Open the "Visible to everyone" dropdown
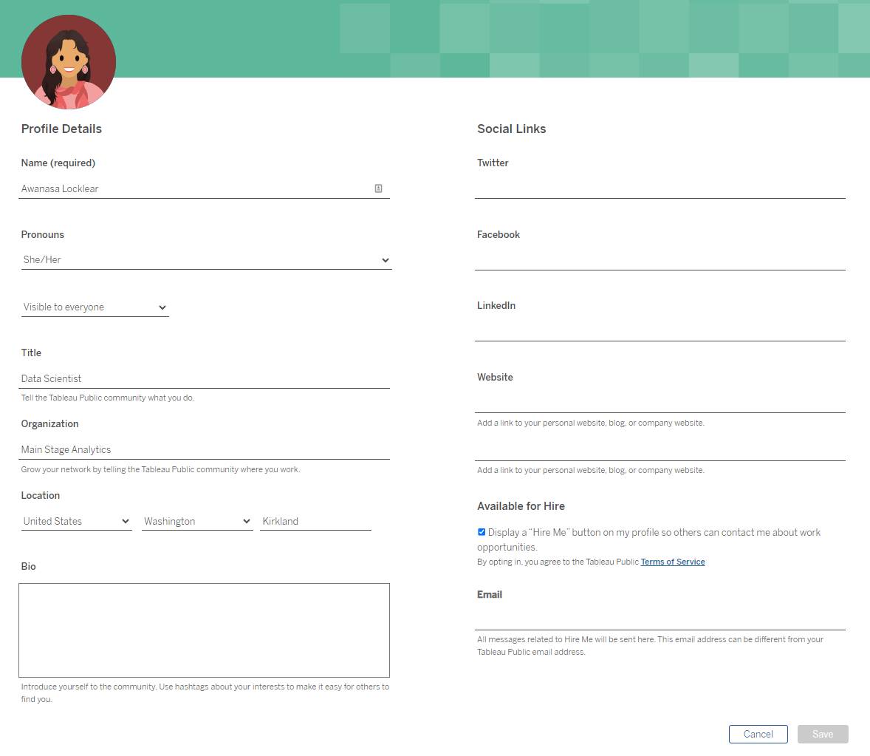This screenshot has height=756, width=870. pos(95,307)
